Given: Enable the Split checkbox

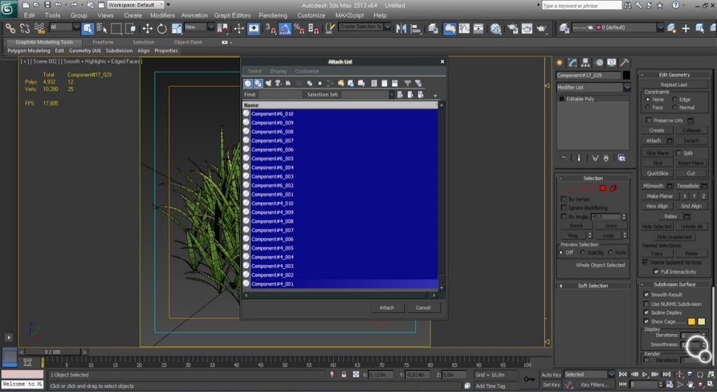Looking at the screenshot, I should 678,153.
